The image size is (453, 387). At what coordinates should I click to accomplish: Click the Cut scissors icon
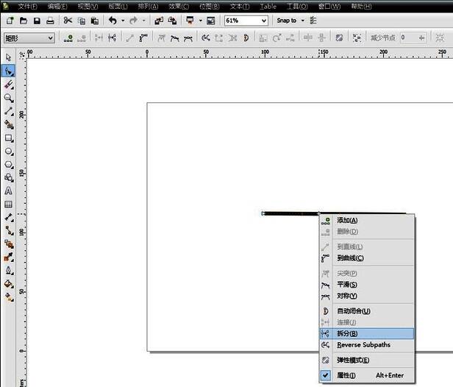[x=68, y=21]
